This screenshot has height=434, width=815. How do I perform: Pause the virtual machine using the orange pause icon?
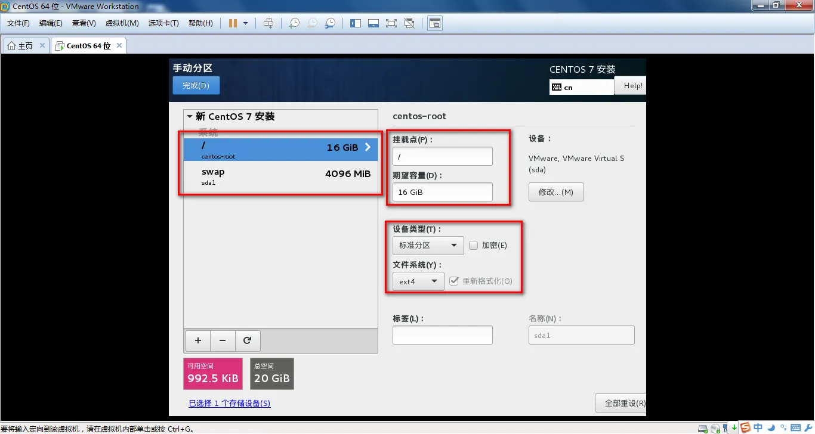pos(233,23)
